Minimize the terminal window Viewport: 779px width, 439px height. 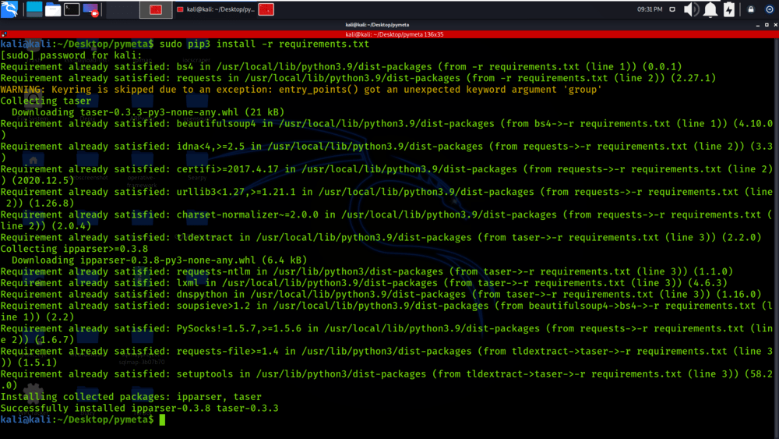click(758, 25)
